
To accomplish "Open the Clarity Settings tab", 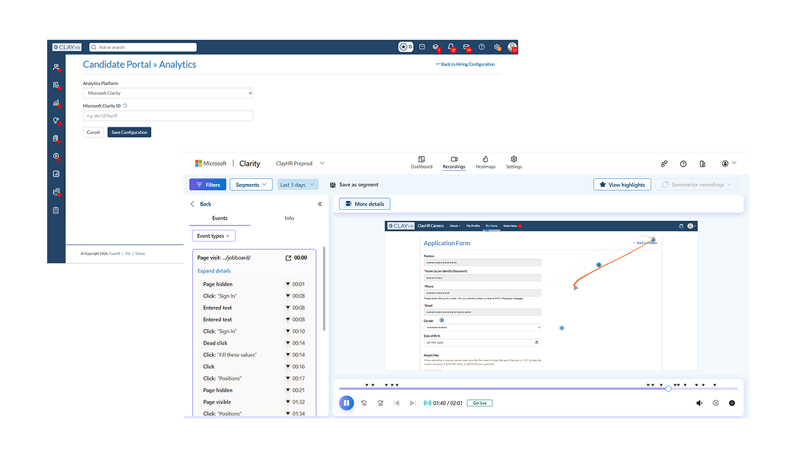I will (514, 162).
